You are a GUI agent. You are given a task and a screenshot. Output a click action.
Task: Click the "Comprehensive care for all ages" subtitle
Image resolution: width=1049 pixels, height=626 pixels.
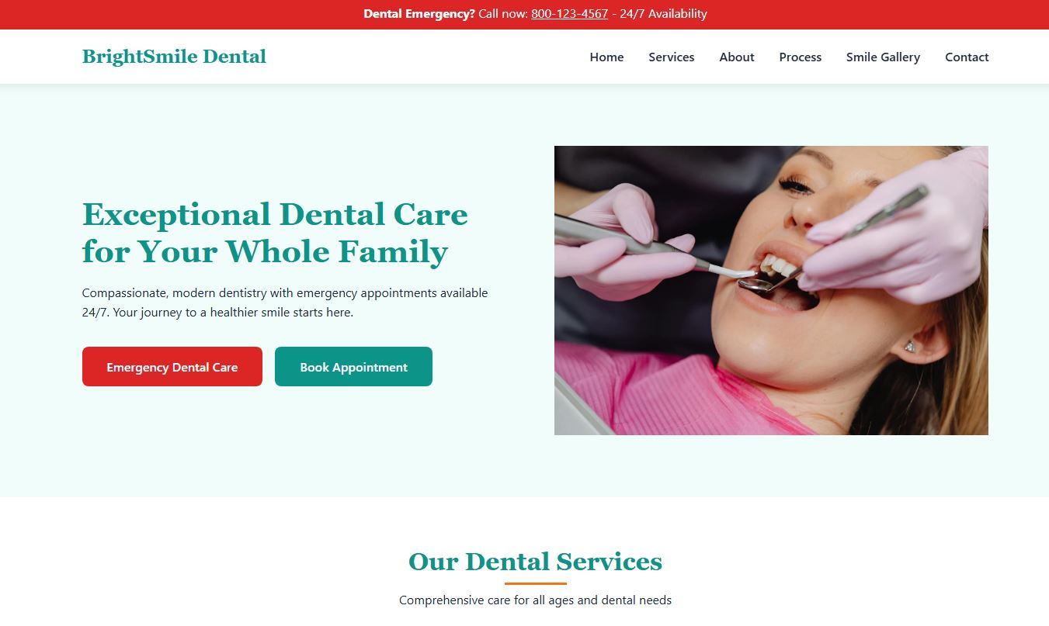click(x=535, y=600)
